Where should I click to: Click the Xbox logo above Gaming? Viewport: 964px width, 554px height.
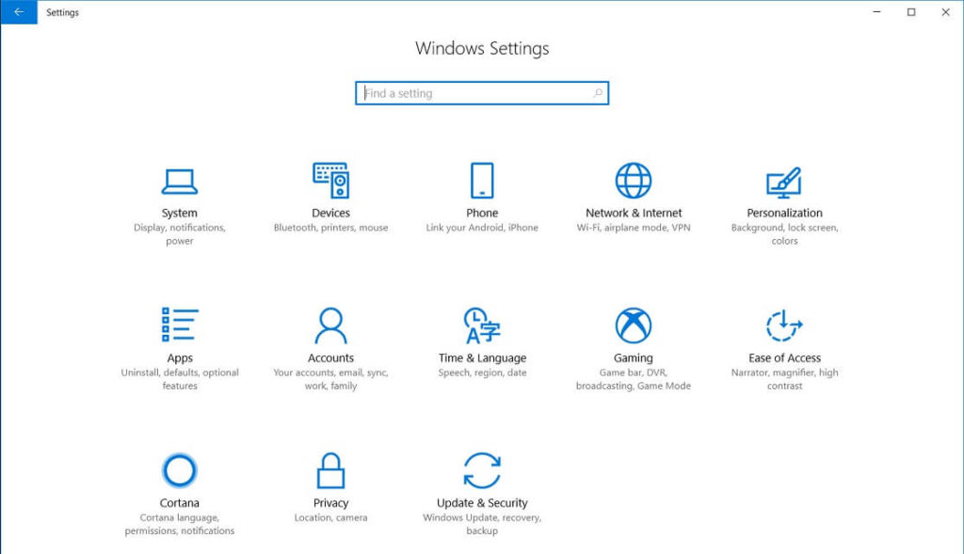(x=633, y=324)
